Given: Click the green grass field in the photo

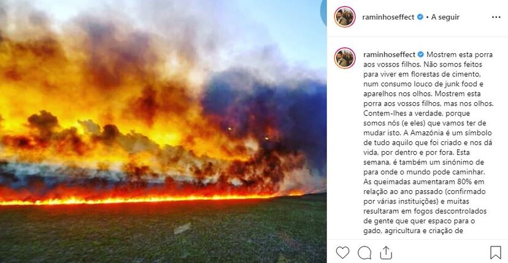Looking at the screenshot, I should click(163, 232).
